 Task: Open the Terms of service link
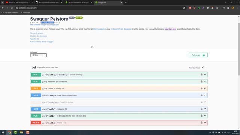[x=37, y=33]
